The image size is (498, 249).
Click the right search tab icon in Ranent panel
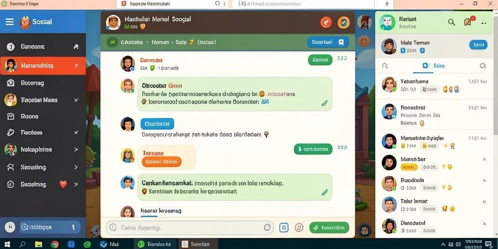pyautogui.click(x=483, y=66)
